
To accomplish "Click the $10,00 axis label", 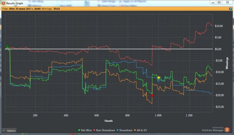I will [219, 26].
